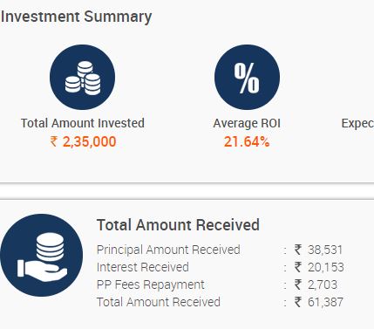Viewport: 374px width, 329px height.
Task: Click the rupee symbol beside 61,387
Action: 298,302
